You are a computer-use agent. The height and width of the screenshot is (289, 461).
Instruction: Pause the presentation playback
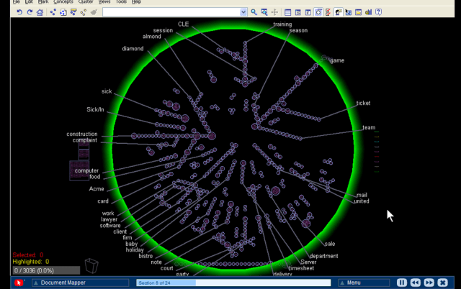point(402,283)
